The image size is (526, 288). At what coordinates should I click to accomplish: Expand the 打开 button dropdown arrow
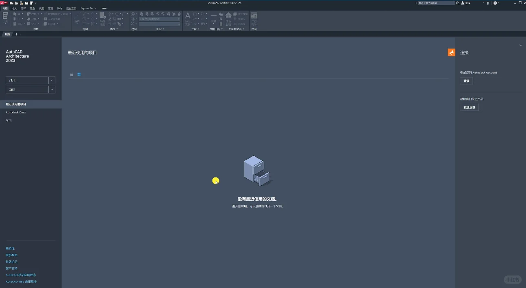point(52,80)
